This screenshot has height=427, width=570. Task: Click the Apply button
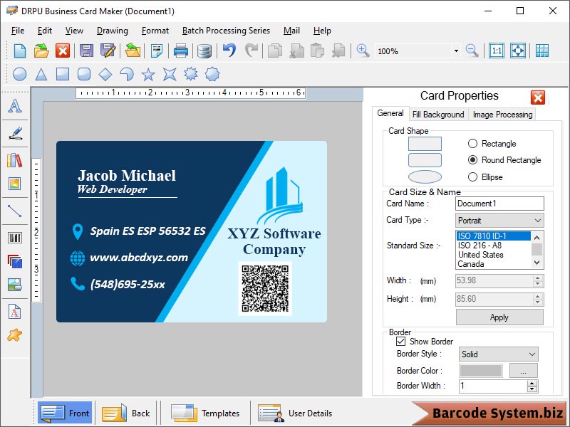click(x=499, y=317)
